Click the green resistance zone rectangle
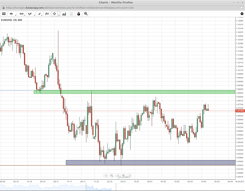 click(x=134, y=92)
